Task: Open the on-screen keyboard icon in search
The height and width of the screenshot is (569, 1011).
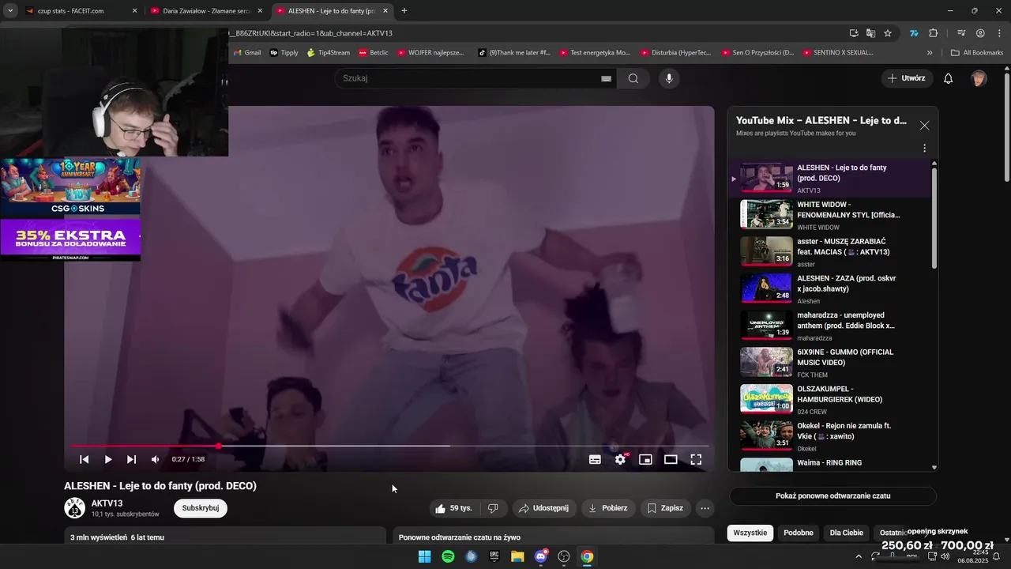Action: click(x=606, y=78)
